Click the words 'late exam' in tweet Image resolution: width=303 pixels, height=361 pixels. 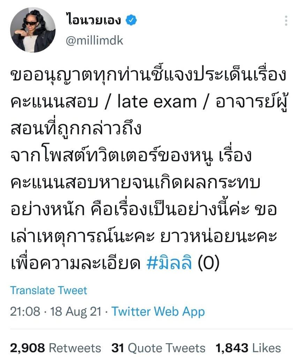157,102
